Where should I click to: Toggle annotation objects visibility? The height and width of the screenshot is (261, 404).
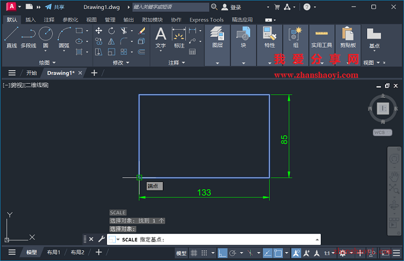(296, 253)
